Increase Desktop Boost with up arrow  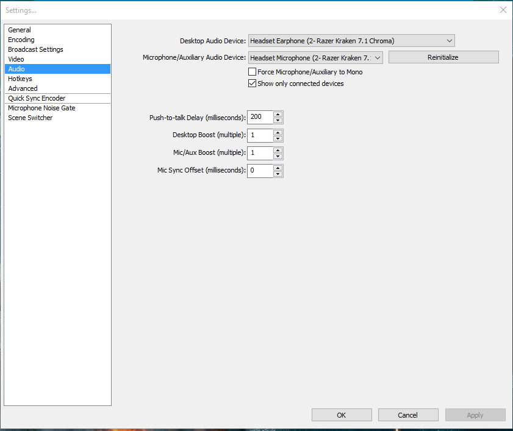coord(278,132)
